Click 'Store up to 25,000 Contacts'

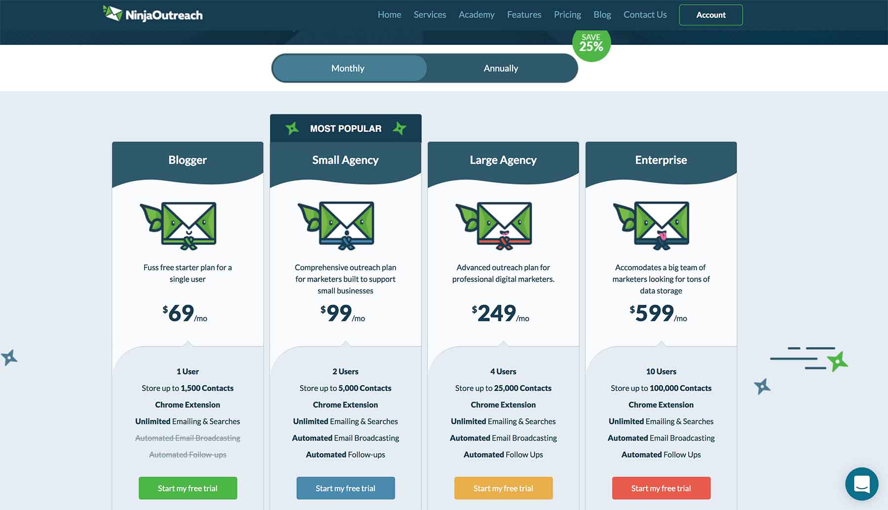(503, 388)
